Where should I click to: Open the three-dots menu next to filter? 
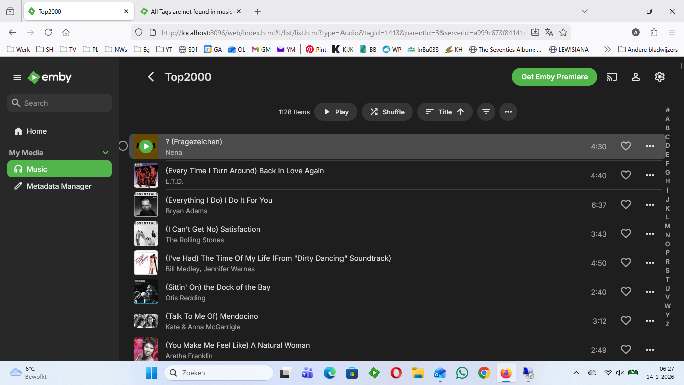click(508, 112)
